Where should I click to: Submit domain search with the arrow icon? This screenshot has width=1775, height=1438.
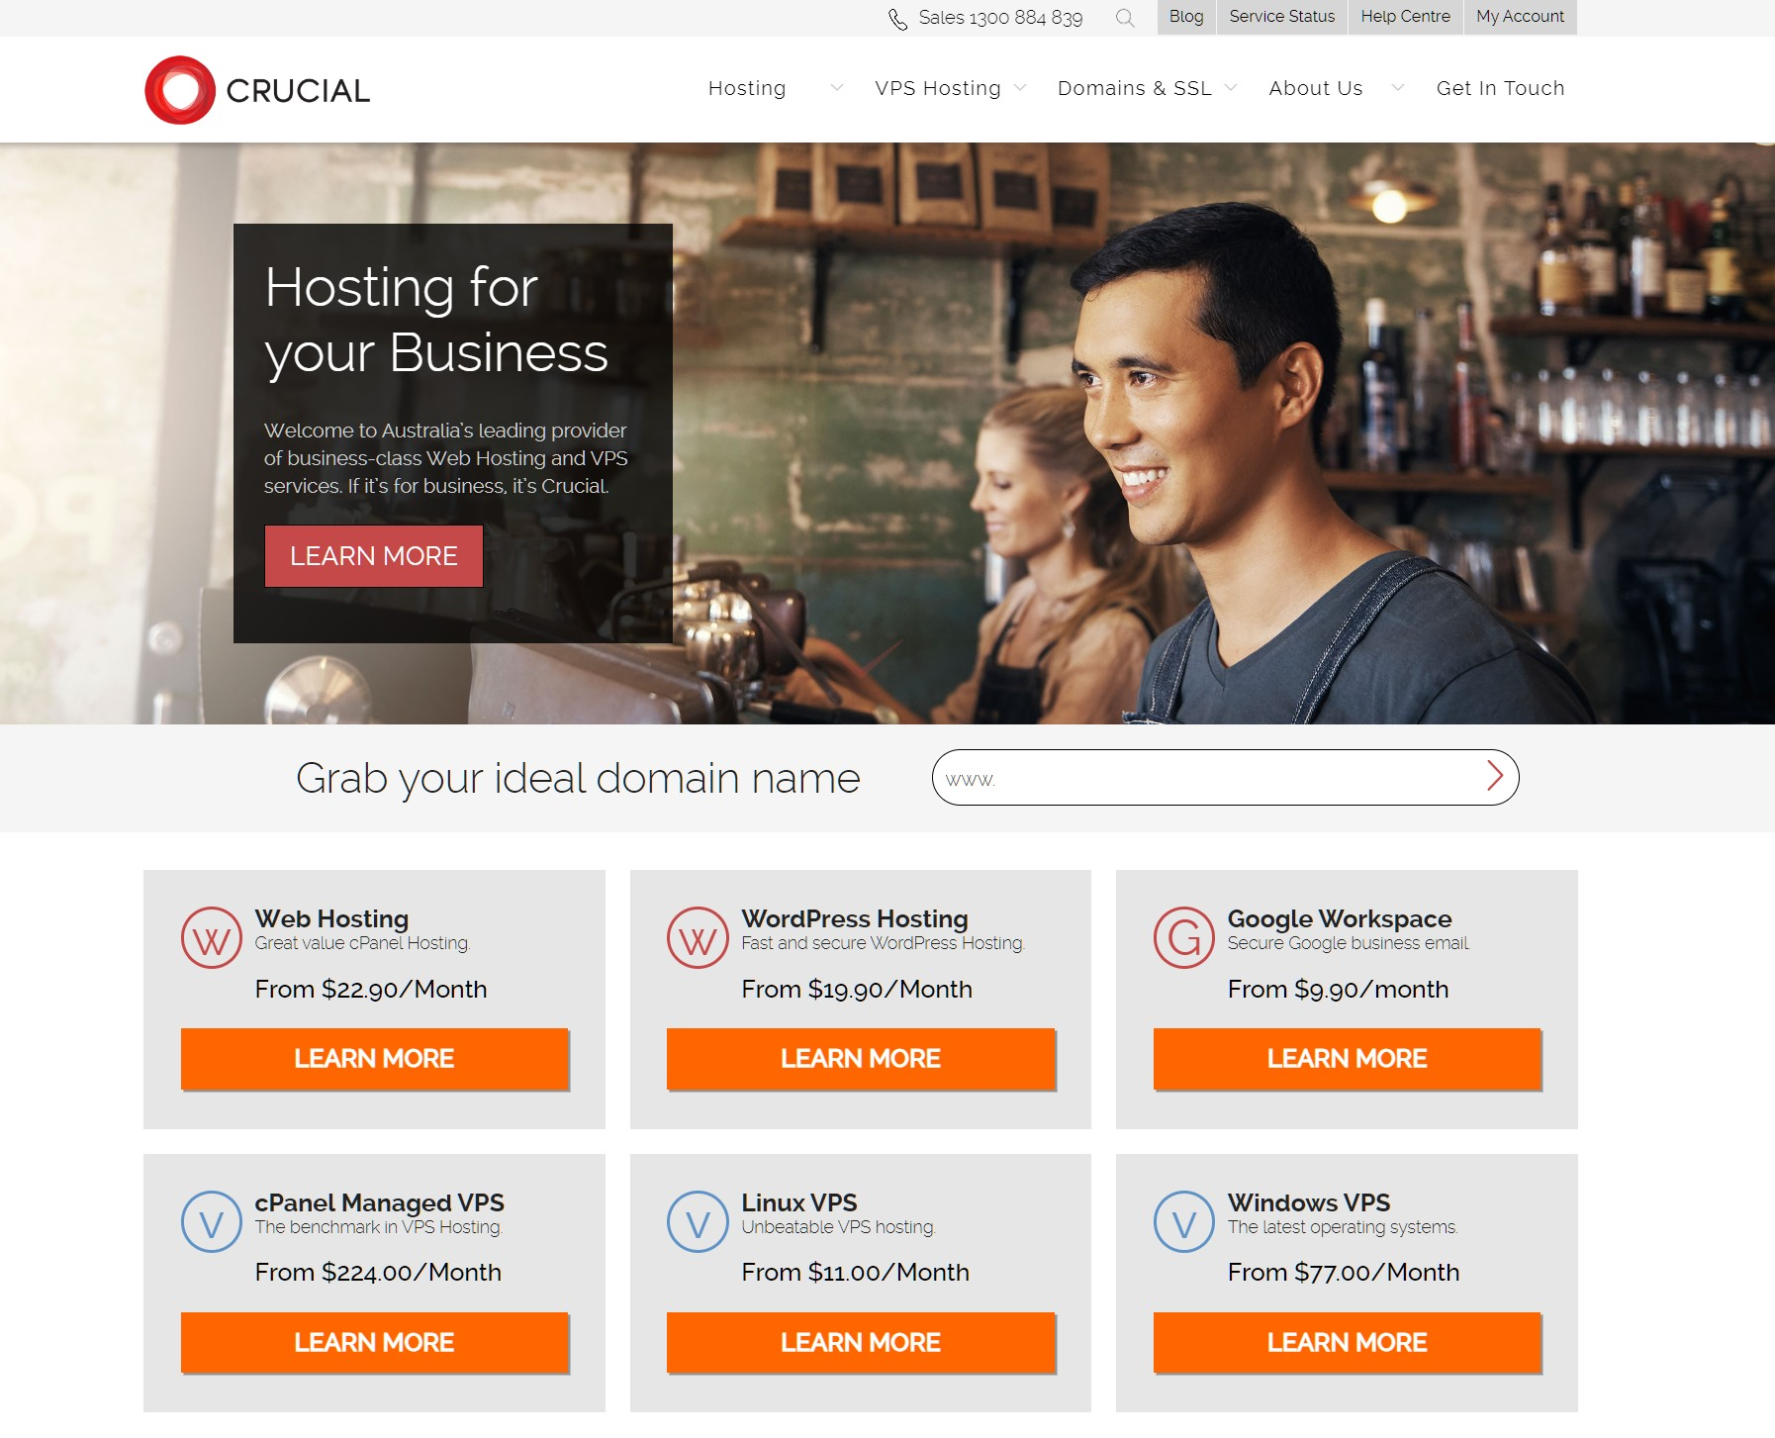[x=1495, y=777]
